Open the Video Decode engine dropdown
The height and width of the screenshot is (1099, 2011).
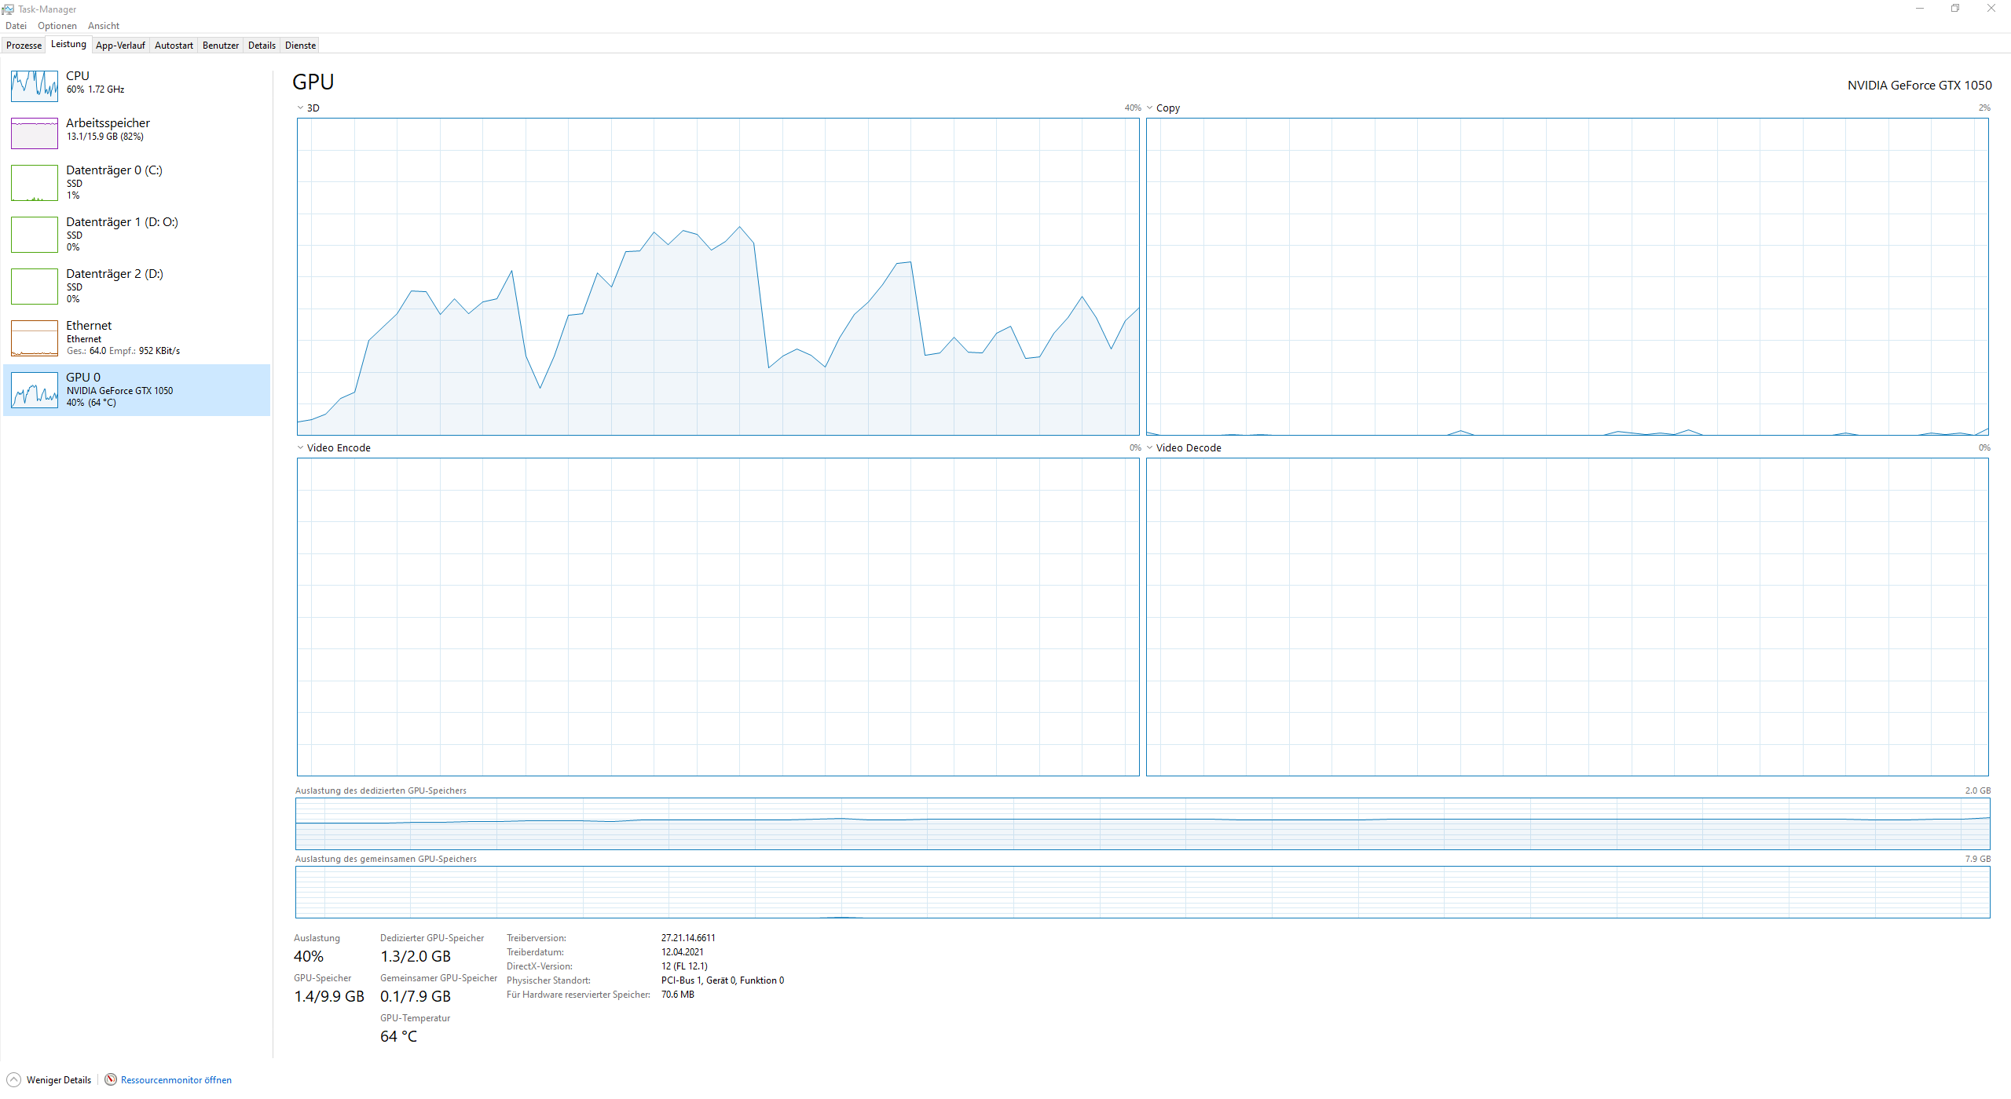pos(1149,447)
